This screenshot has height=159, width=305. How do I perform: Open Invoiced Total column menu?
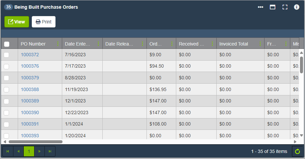260,44
